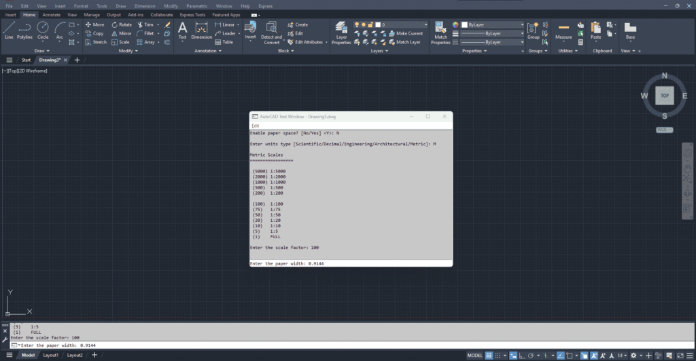
Task: Activate the Mirror command
Action: [x=121, y=33]
